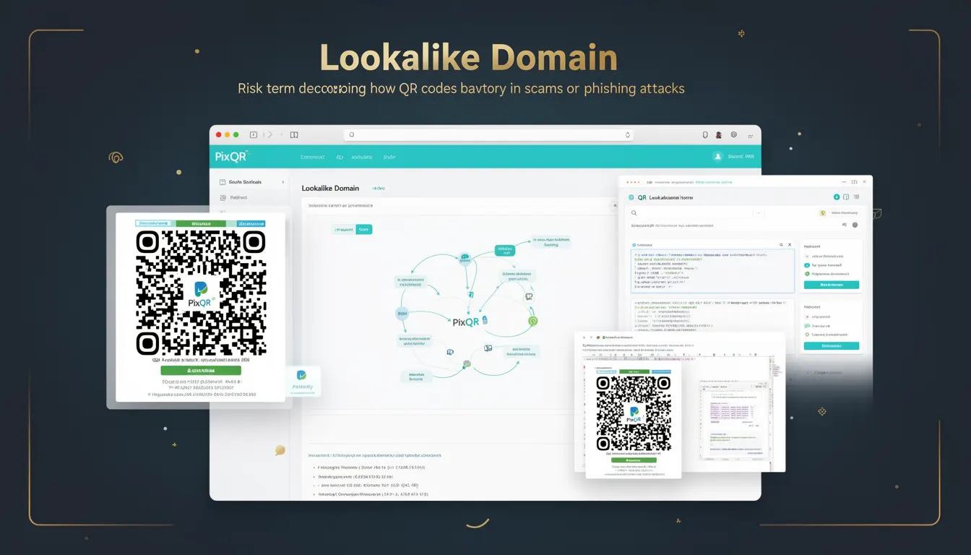Screen dimensions: 971x555
Task: Open the small dropdown beside QR Lookalike search field
Action: (758, 213)
